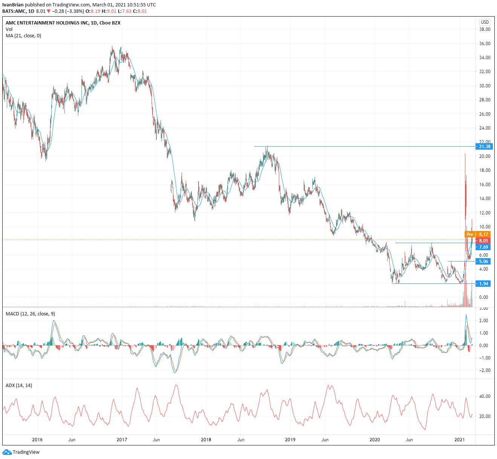This screenshot has height=459, width=497.
Task: Click the orange Pre 8.17 price tag
Action: [x=477, y=234]
